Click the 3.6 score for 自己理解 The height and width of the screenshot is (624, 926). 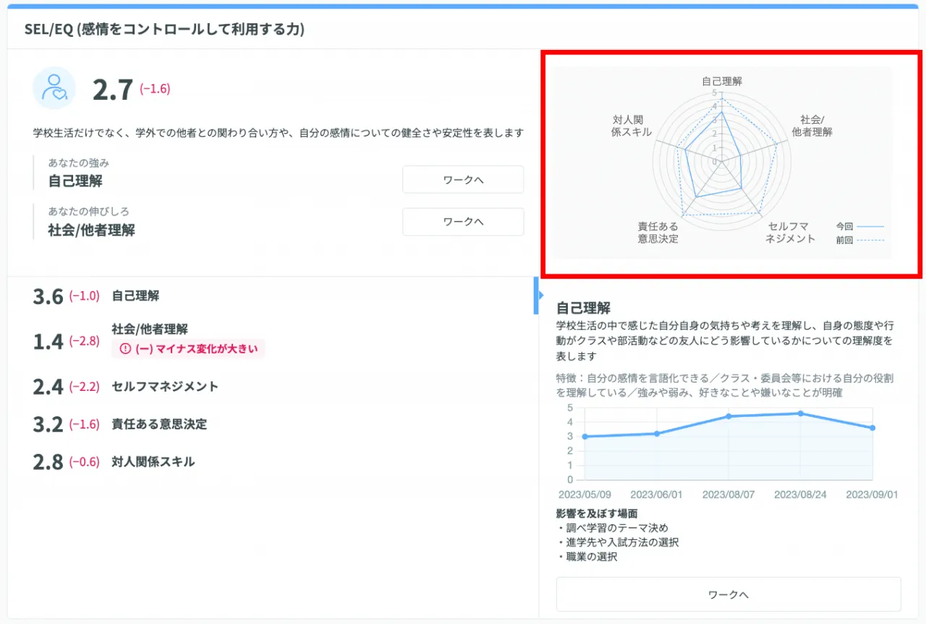tap(48, 297)
